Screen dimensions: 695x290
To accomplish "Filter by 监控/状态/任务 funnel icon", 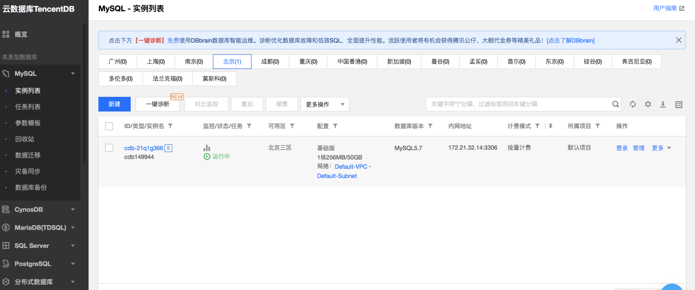I will [x=249, y=126].
